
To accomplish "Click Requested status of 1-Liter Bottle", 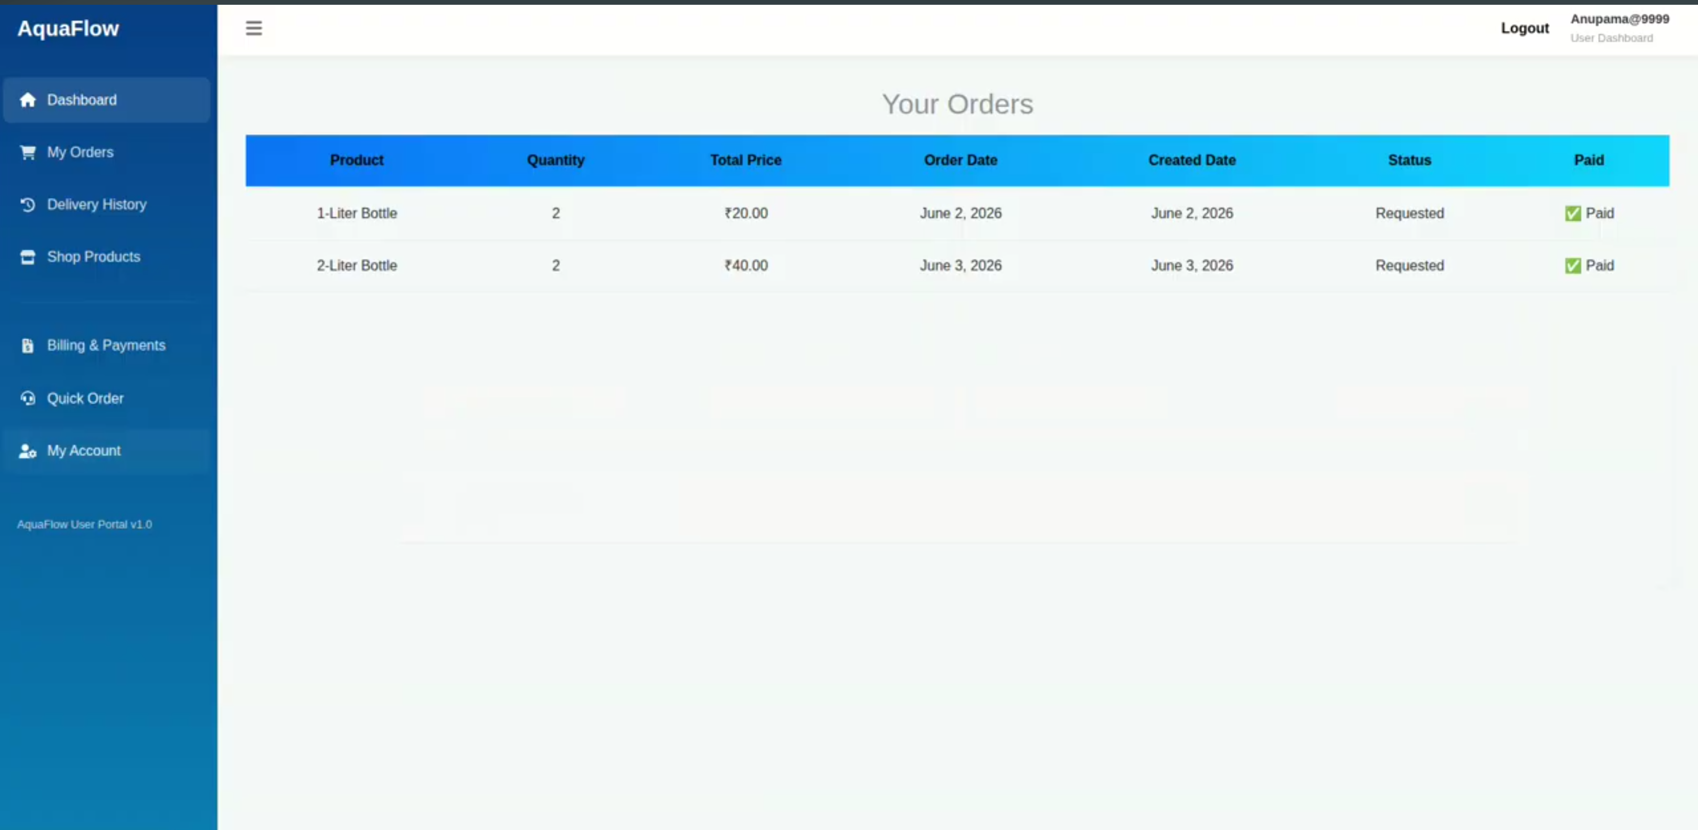I will coord(1409,213).
